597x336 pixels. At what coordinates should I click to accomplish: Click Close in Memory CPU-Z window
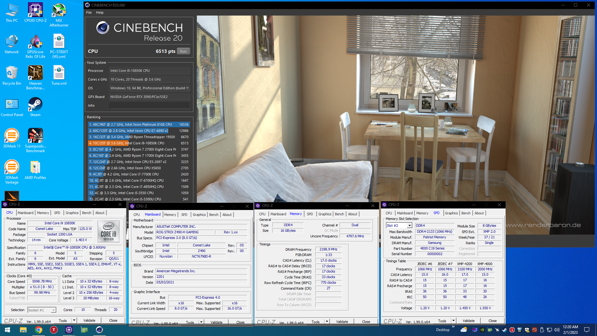tap(366, 322)
